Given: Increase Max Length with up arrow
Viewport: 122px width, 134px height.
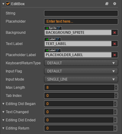Looking at the screenshot, I should coord(116,86).
